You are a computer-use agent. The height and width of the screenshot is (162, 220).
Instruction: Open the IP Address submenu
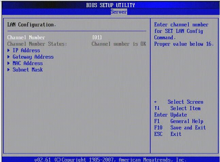26,50
